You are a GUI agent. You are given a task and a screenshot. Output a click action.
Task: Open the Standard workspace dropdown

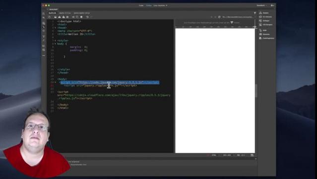(x=261, y=5)
